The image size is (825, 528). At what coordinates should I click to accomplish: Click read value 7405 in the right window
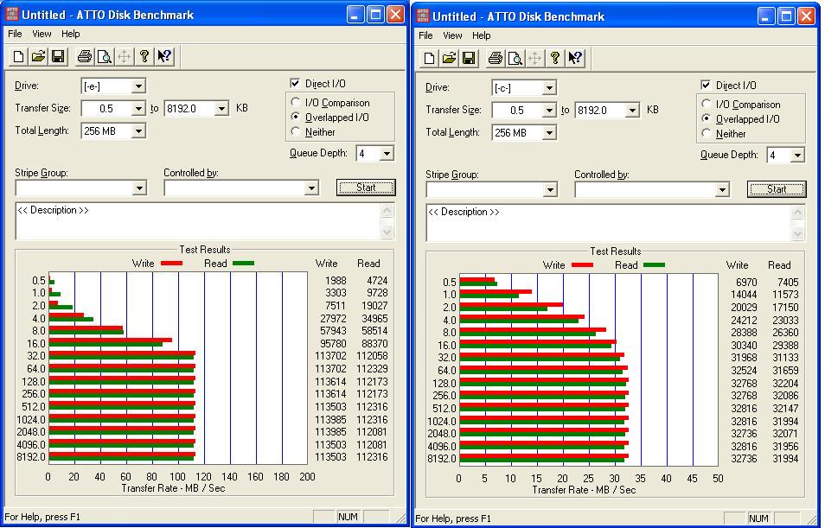[x=788, y=282]
